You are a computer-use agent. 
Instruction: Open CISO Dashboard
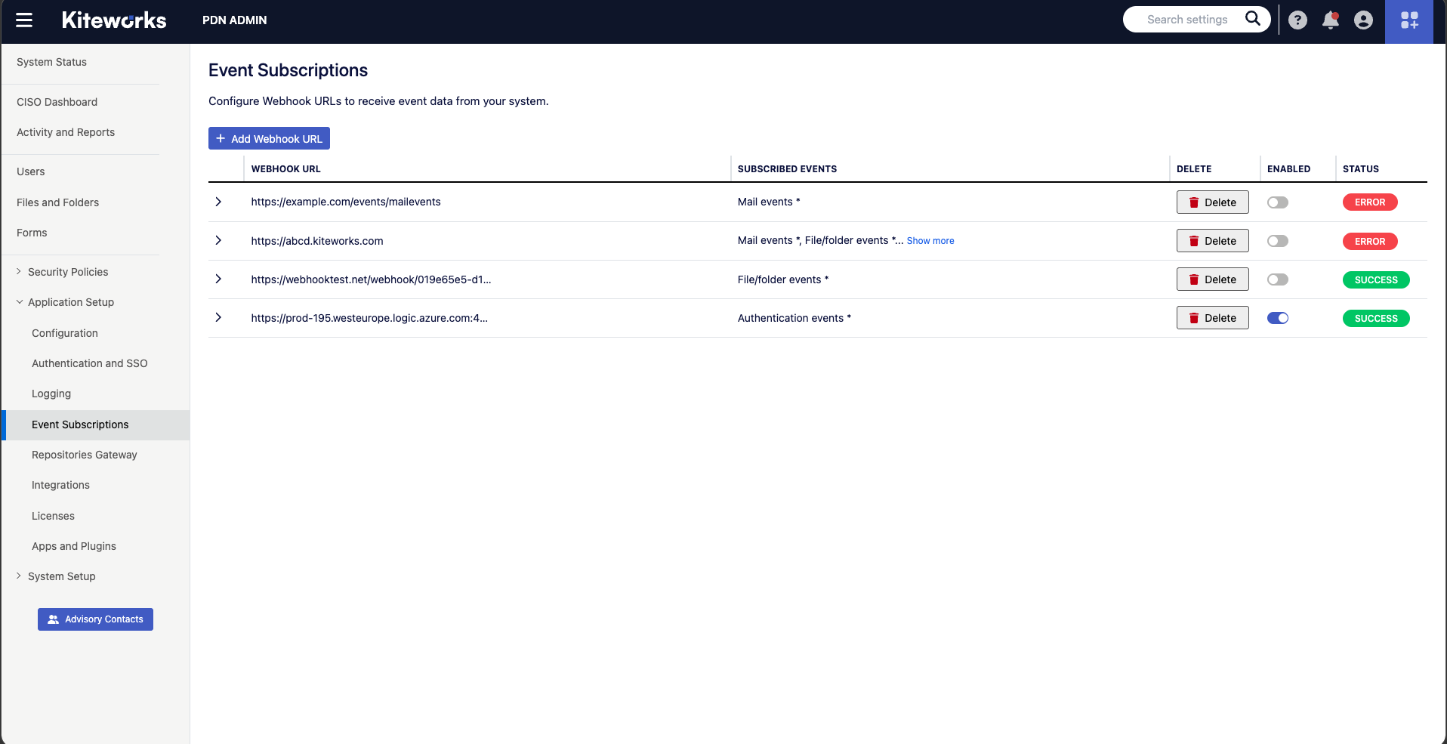click(57, 102)
